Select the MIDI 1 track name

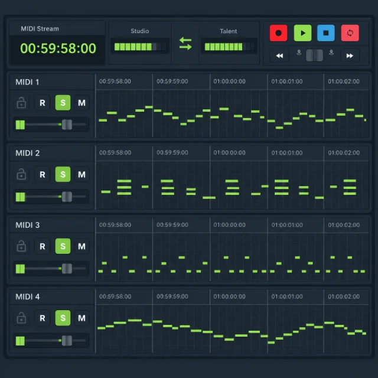pos(27,82)
